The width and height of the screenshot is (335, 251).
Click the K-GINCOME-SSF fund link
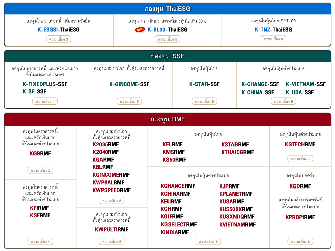pos(129,84)
